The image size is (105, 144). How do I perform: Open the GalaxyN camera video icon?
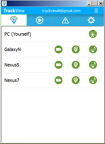tap(58, 49)
